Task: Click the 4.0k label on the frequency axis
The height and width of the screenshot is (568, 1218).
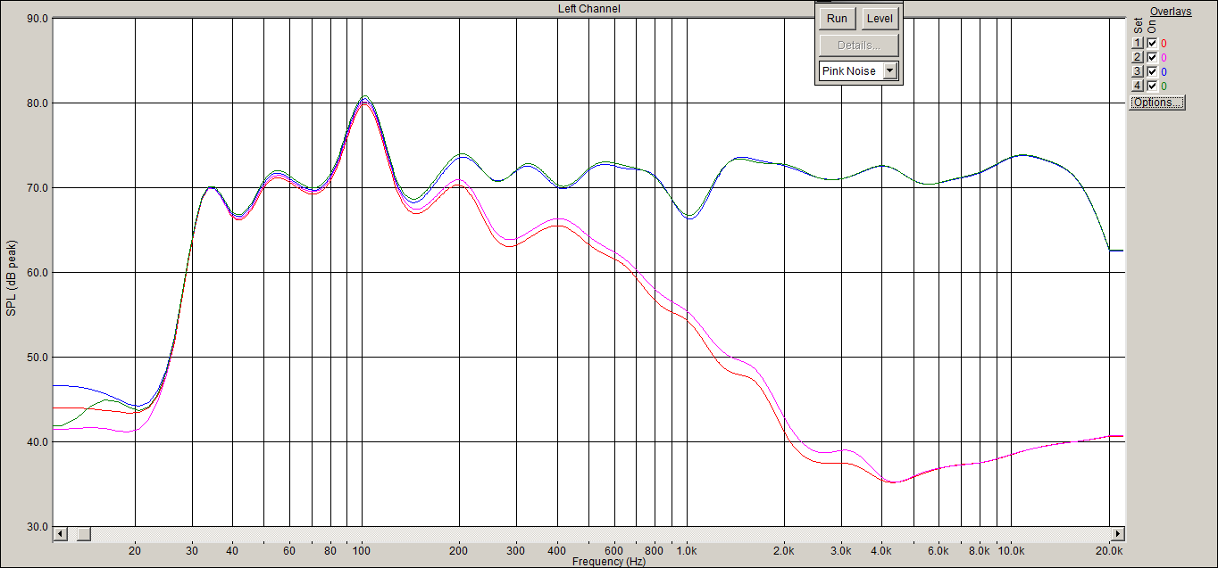Action: click(x=882, y=551)
